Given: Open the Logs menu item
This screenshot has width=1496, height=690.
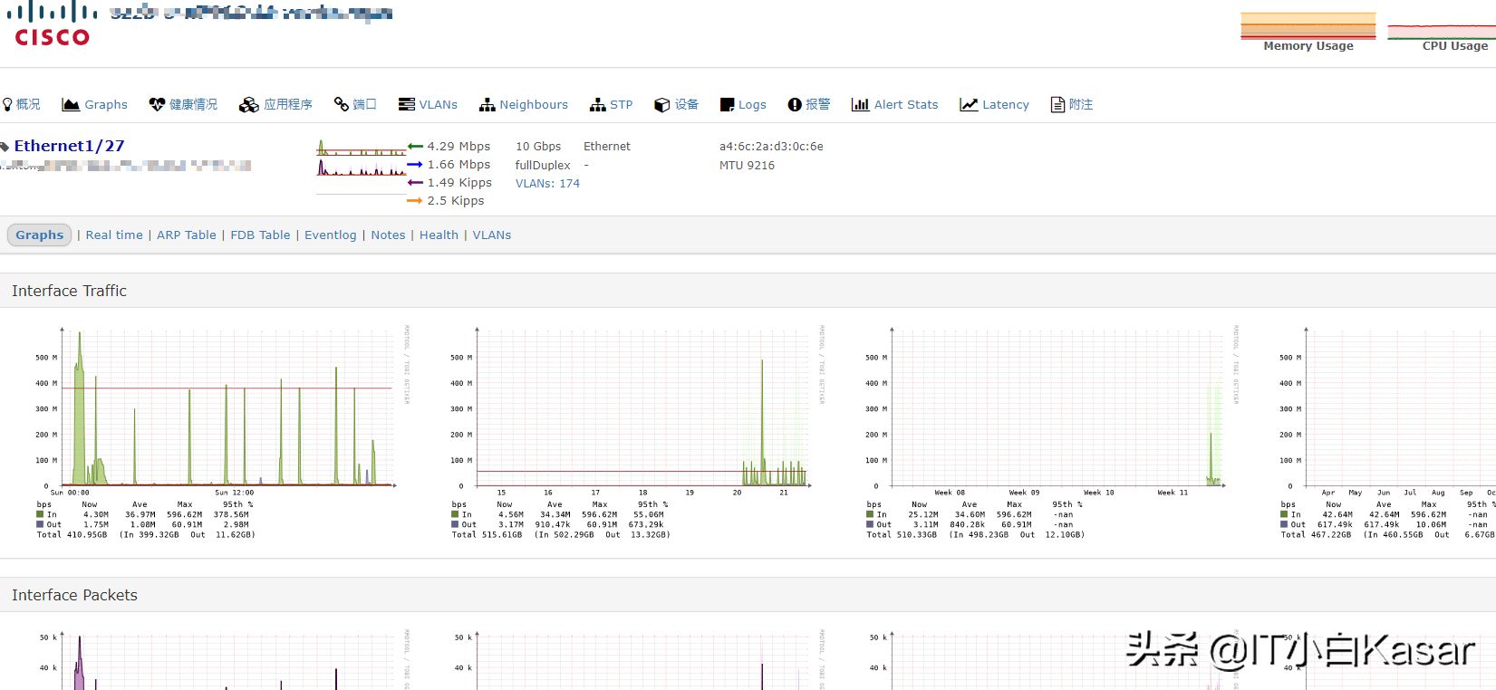Looking at the screenshot, I should click(752, 105).
